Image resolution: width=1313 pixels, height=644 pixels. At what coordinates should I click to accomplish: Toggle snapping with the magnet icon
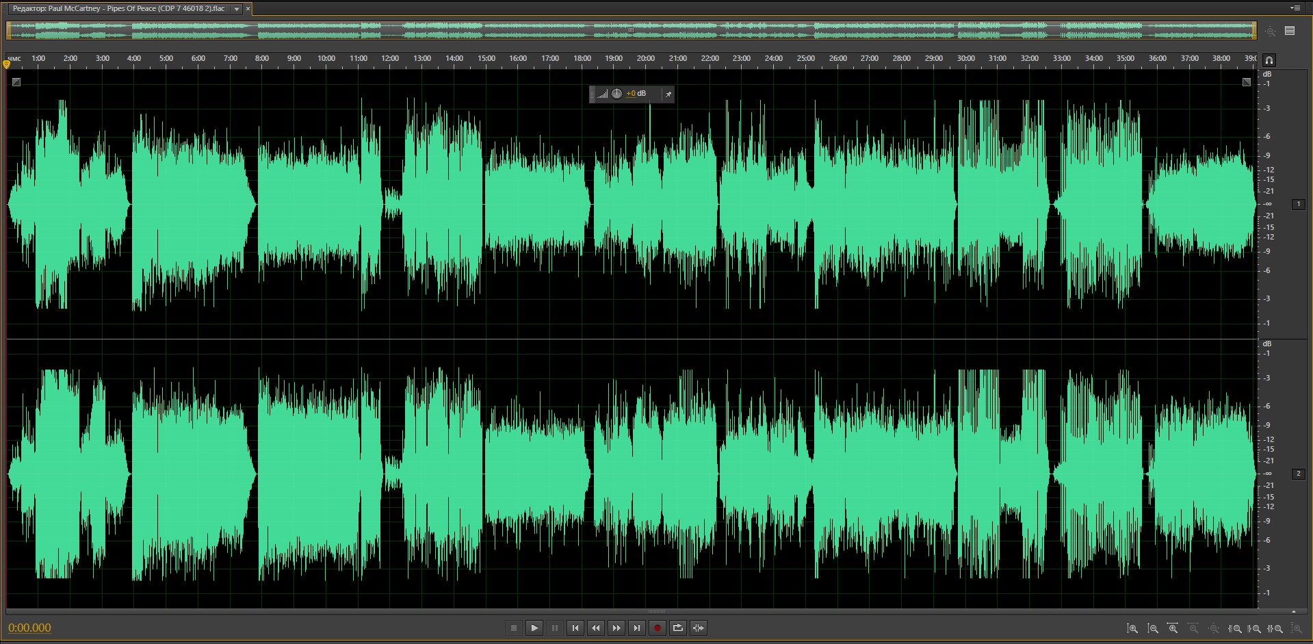(1269, 60)
